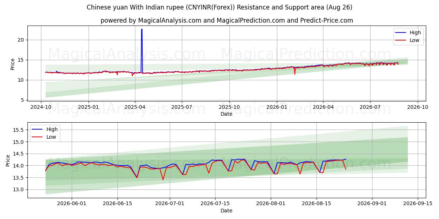439x219 pixels.
Task: Click the '2025-04' date tick label
Action: [135, 107]
